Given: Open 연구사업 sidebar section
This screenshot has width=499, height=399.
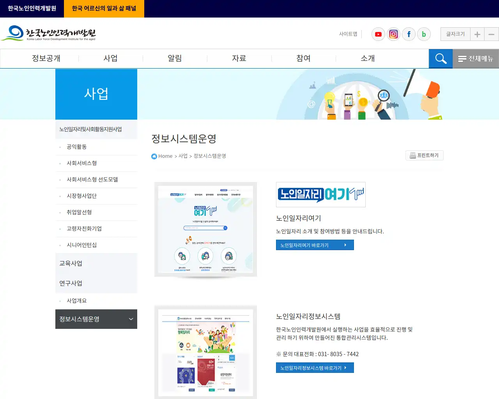Looking at the screenshot, I should pos(96,283).
